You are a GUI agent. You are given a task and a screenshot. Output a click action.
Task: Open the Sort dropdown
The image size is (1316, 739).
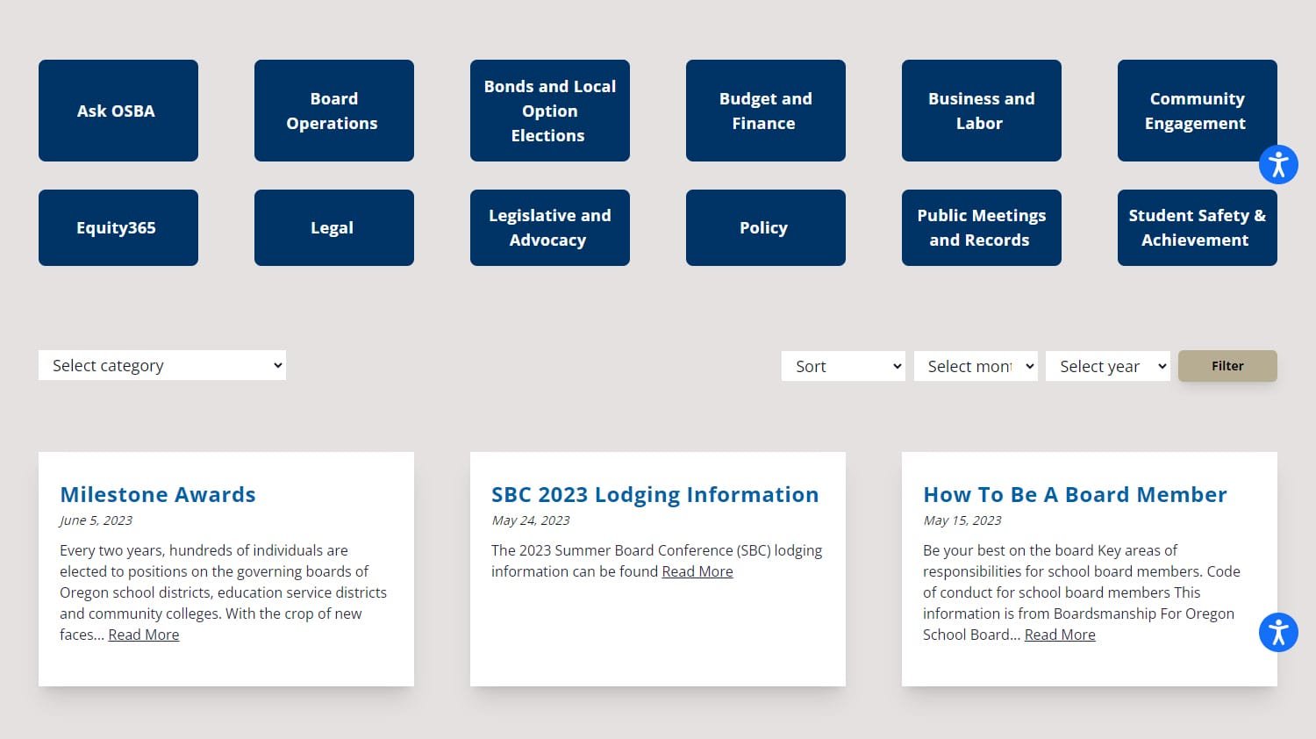click(x=842, y=366)
